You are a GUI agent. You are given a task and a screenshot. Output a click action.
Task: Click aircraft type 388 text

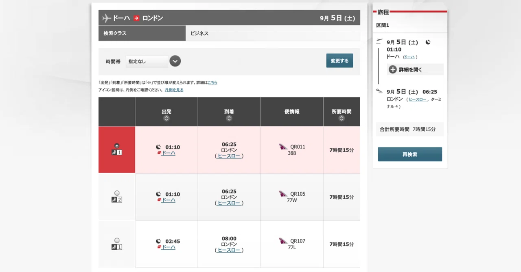point(292,153)
